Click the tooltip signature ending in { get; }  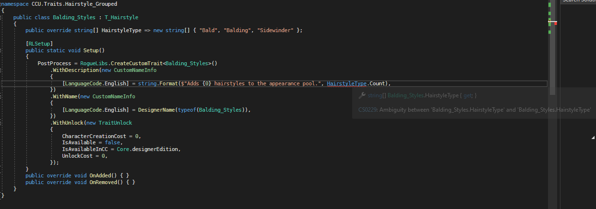[x=422, y=95]
